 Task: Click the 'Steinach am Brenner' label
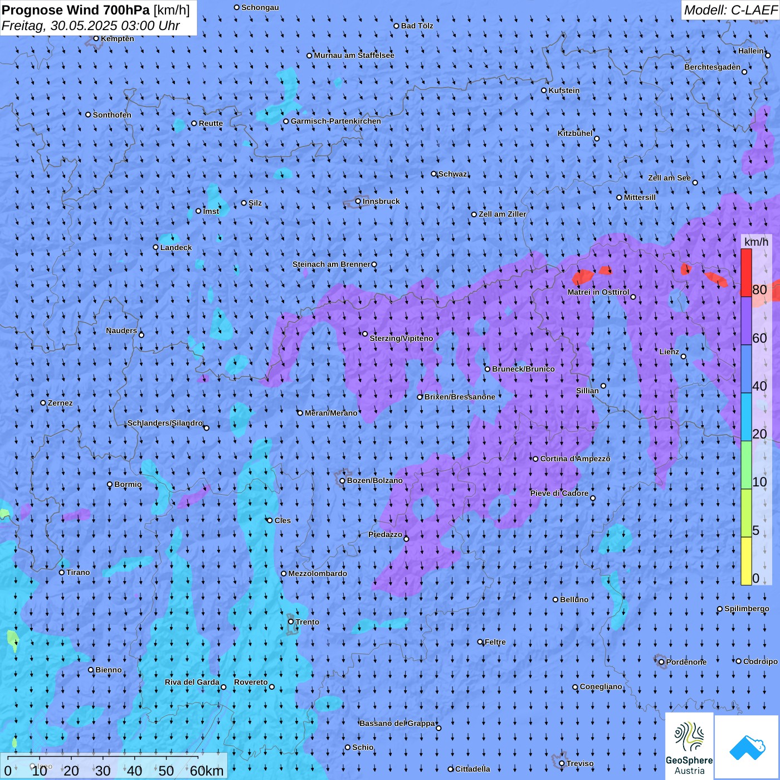[331, 264]
